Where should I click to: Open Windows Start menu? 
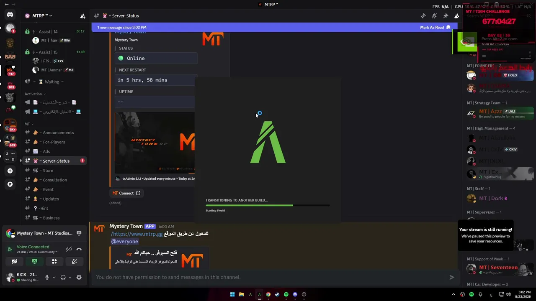point(232,294)
